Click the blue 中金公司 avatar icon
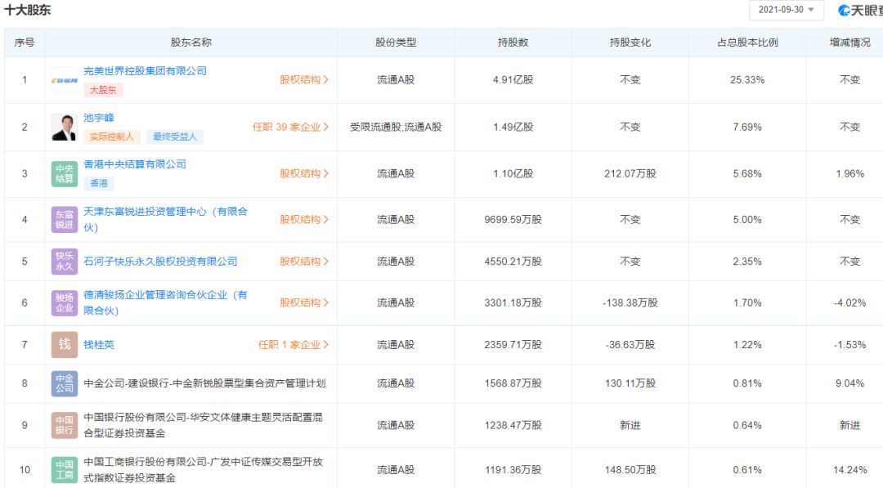Screen dimensions: 883x488 pyautogui.click(x=65, y=383)
